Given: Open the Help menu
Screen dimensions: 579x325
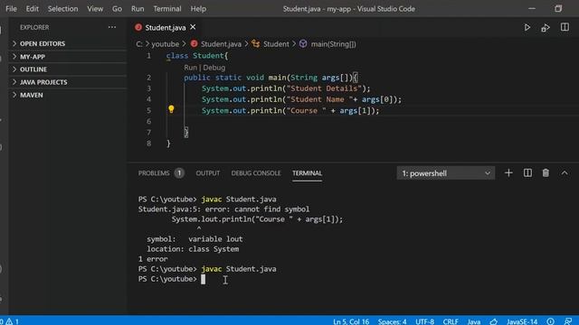Looking at the screenshot, I should (198, 8).
